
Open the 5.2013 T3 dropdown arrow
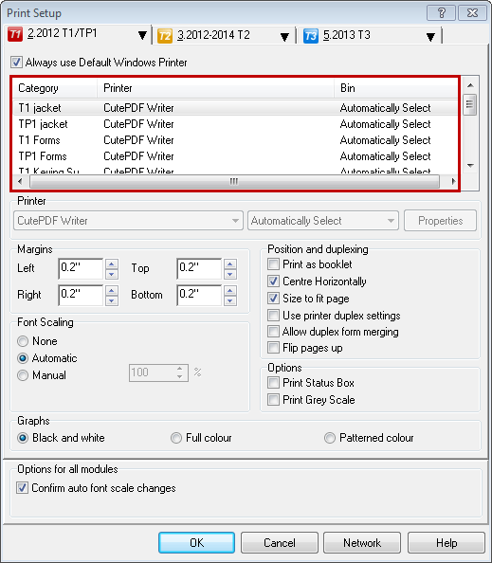click(x=430, y=37)
